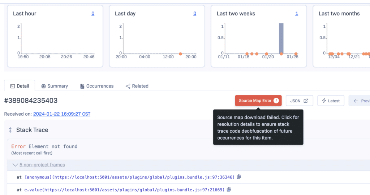Click the JSON external link icon

(306, 101)
